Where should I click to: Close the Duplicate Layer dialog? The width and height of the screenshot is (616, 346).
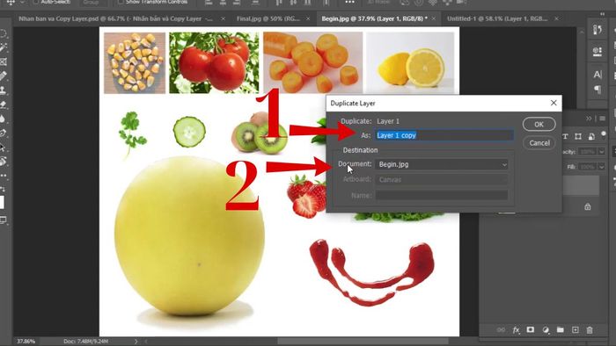point(554,103)
